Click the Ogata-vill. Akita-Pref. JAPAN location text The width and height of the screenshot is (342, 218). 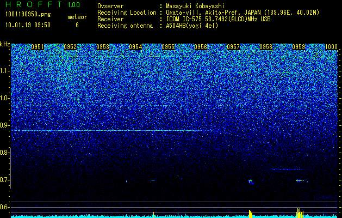point(242,13)
